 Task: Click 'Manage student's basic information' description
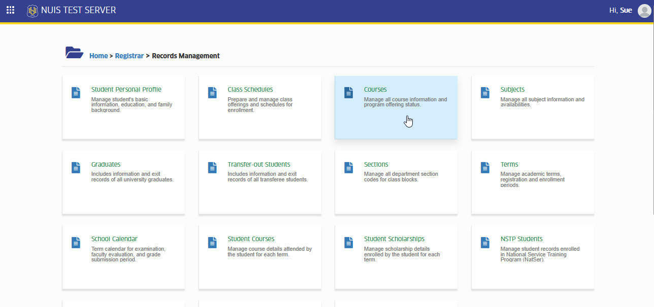click(132, 105)
